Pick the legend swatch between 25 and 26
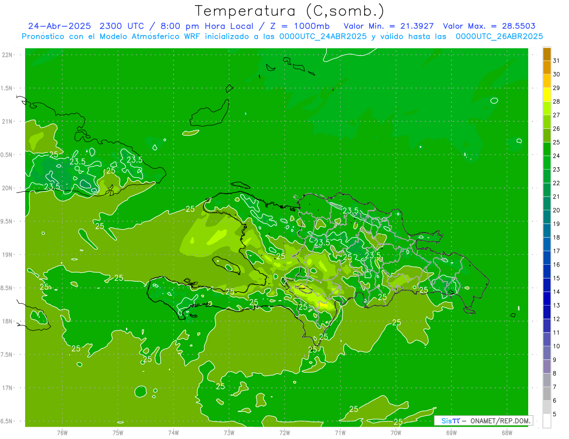The height and width of the screenshot is (439, 569). (547, 135)
